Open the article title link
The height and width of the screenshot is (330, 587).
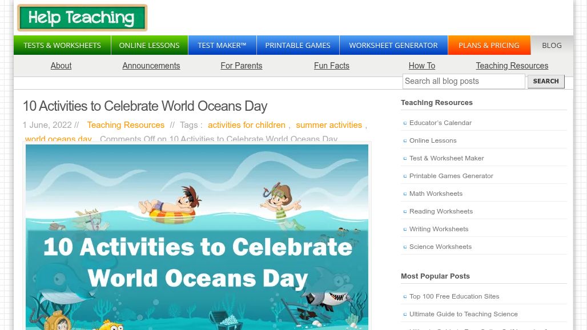(x=145, y=106)
